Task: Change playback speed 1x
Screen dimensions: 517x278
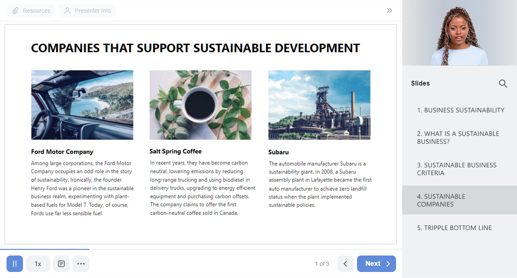Action: point(38,264)
